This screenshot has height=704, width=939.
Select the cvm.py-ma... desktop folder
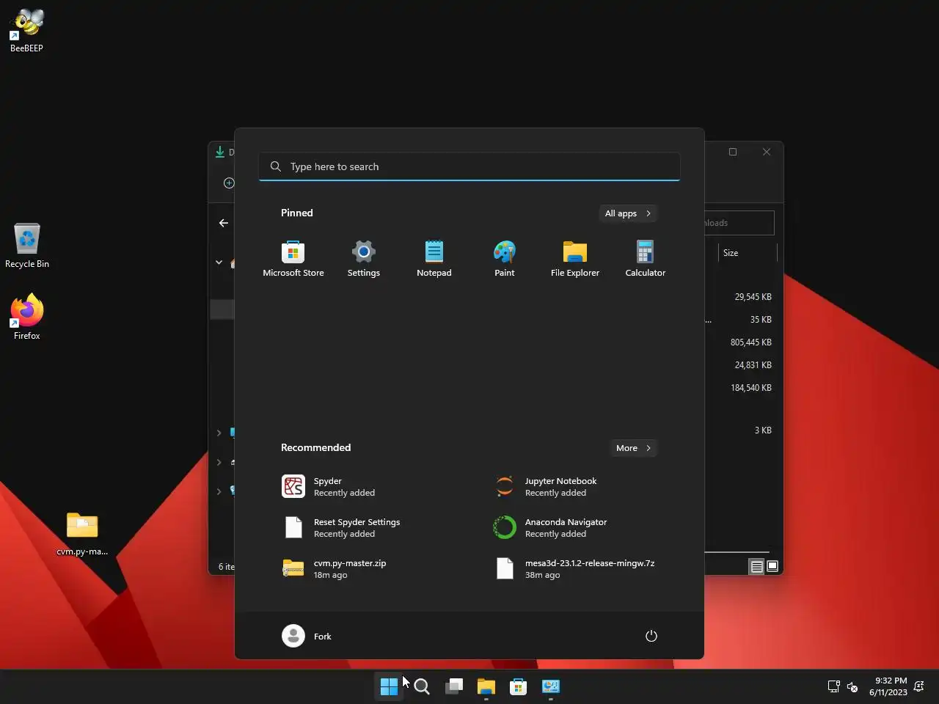[x=82, y=533]
